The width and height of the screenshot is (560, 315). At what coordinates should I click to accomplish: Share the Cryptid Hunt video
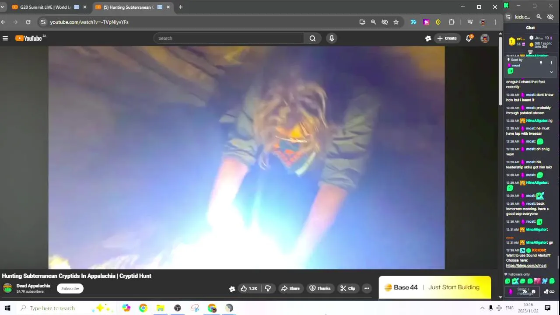290,288
